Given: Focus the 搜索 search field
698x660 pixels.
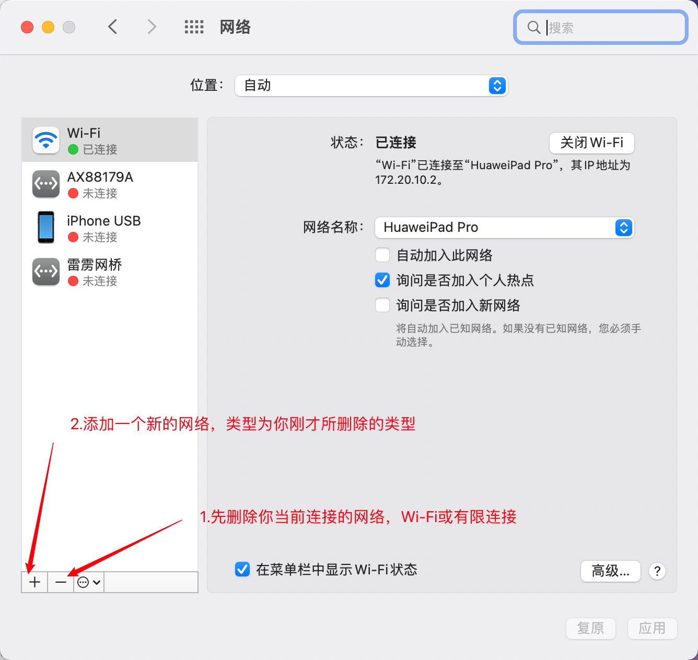Looking at the screenshot, I should (601, 27).
